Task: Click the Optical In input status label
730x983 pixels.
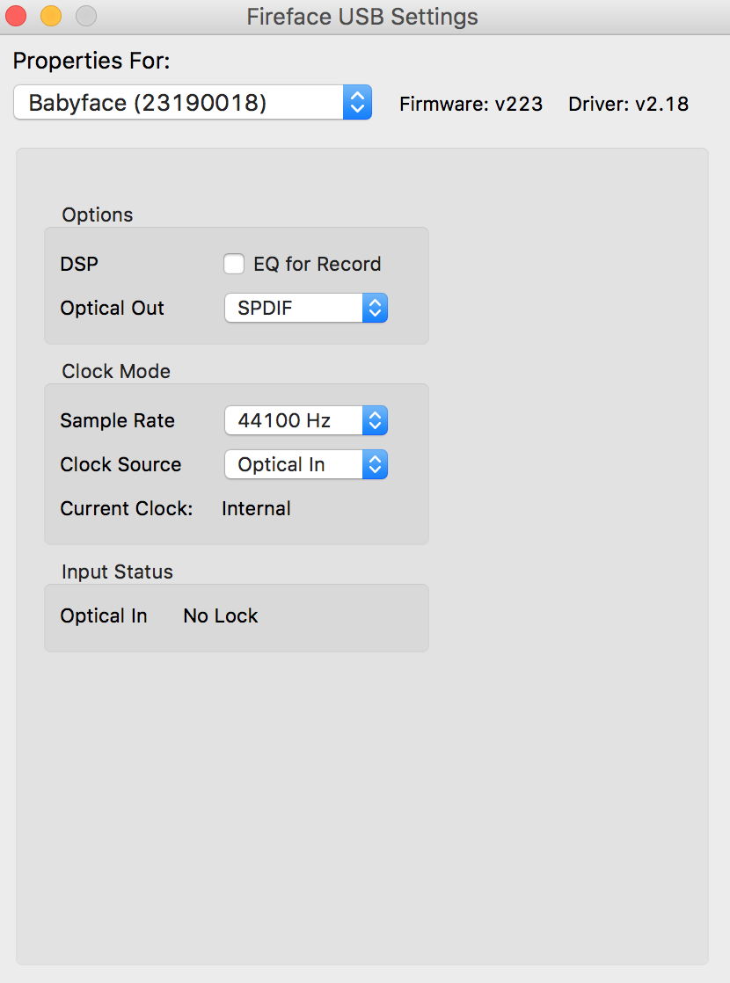Action: pyautogui.click(x=104, y=616)
